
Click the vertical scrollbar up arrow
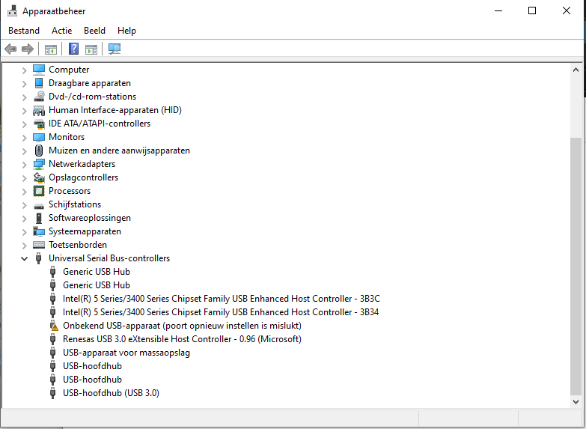pos(575,69)
